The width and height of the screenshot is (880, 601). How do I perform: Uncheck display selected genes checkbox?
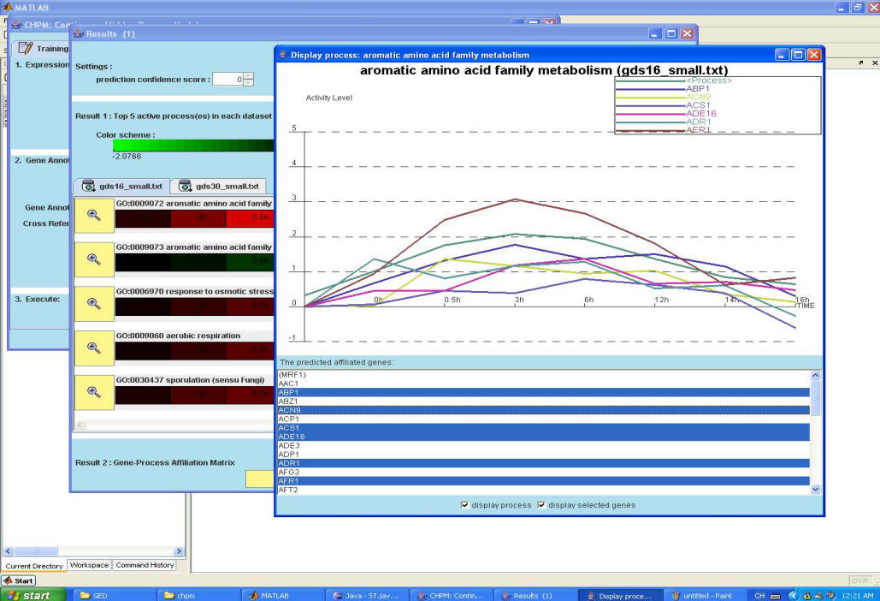541,505
